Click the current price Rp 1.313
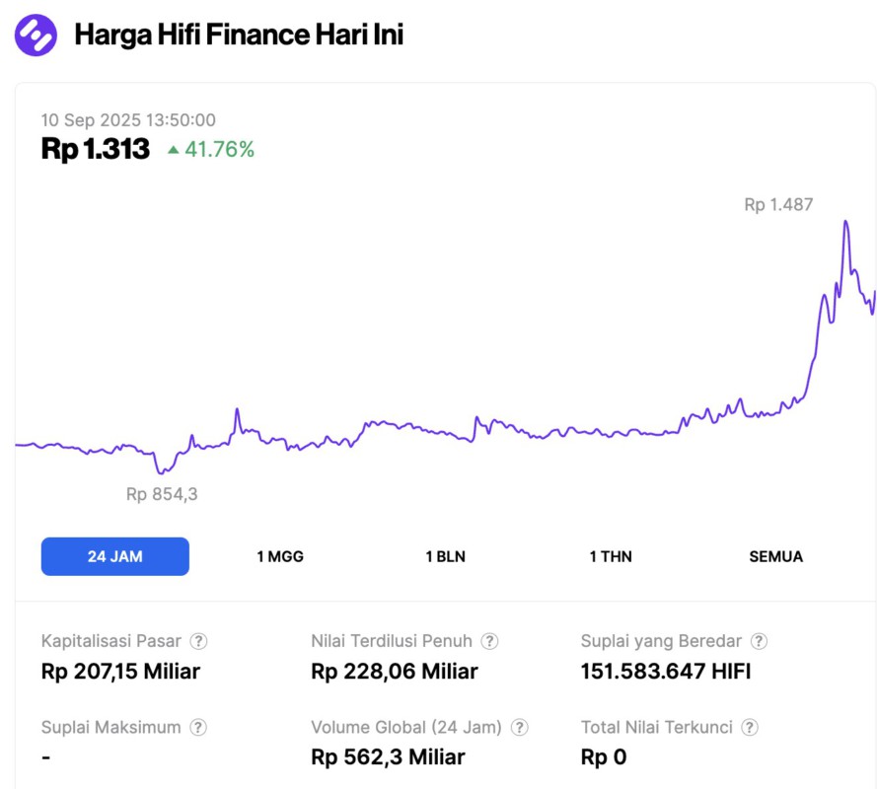The width and height of the screenshot is (877, 789). tap(96, 149)
